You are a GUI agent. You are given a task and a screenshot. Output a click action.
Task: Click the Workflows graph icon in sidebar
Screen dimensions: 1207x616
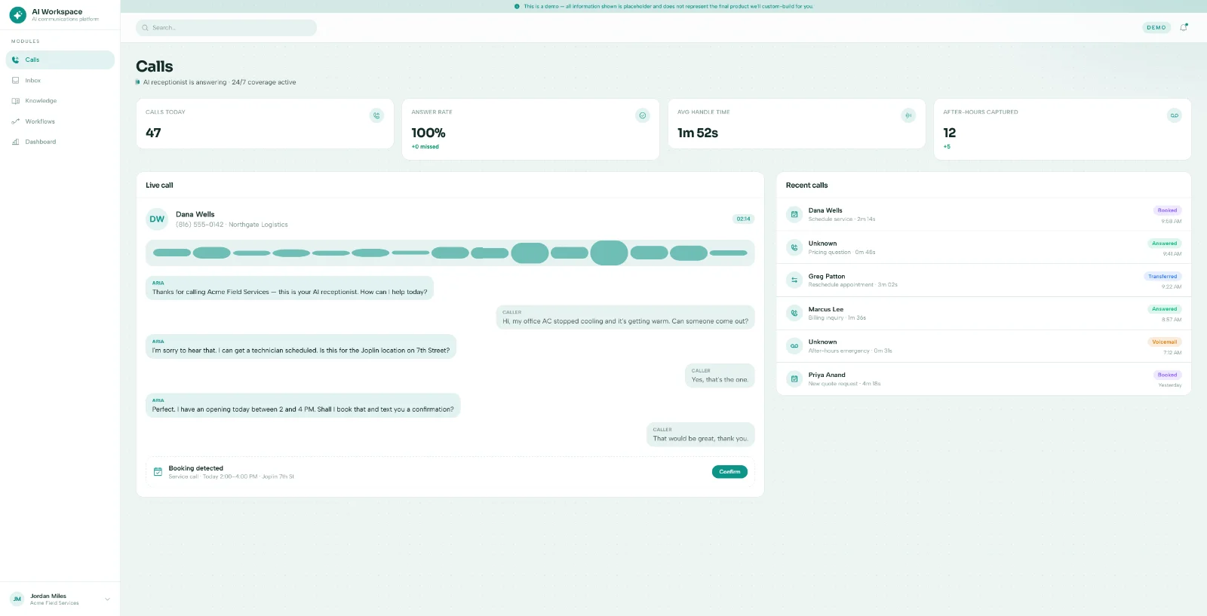(16, 121)
